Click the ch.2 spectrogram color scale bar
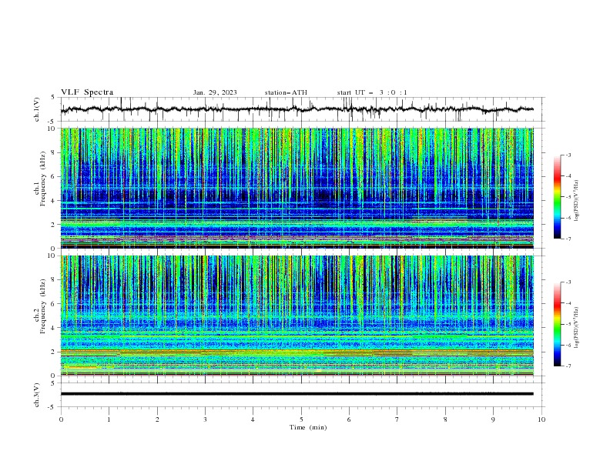Screen dimensions: 610x471 click(x=557, y=324)
